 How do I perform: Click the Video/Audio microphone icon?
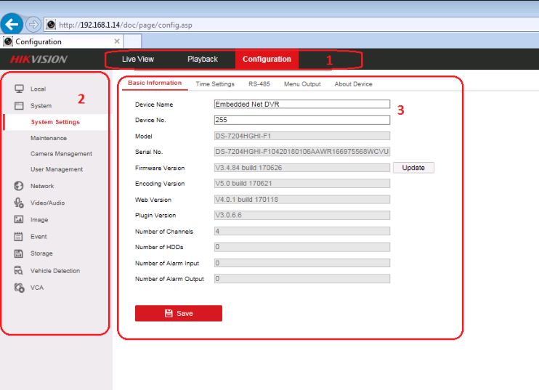click(x=19, y=203)
